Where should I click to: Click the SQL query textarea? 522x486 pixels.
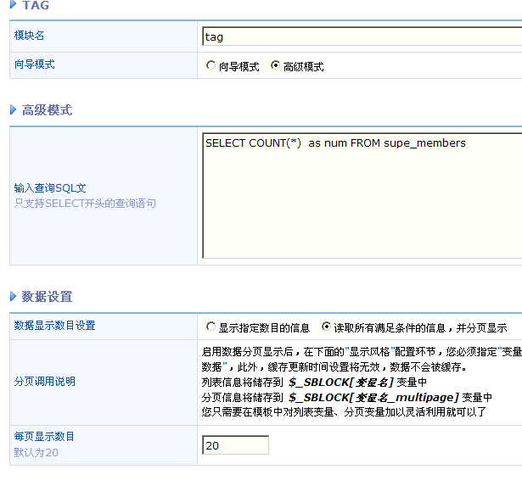362,196
